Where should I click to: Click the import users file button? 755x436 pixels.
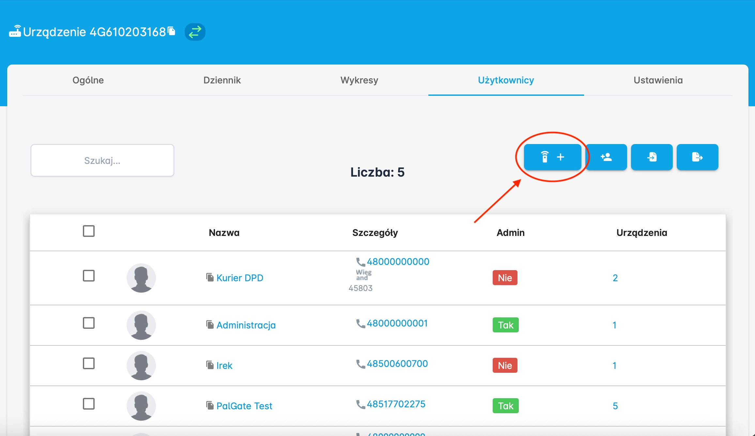click(652, 157)
